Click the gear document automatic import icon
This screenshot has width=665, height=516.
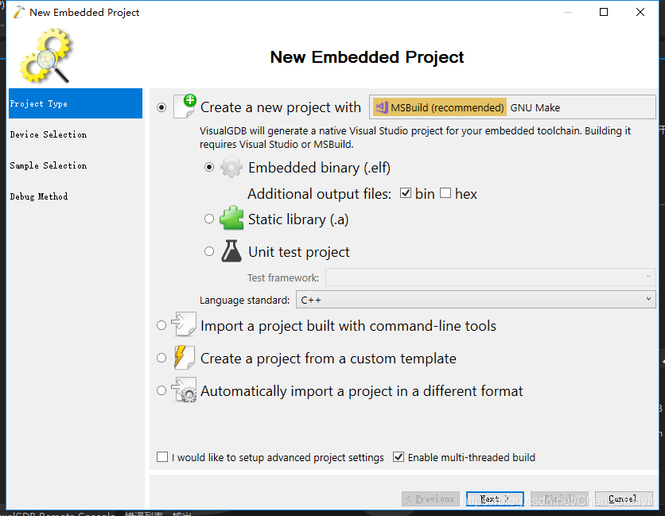[184, 390]
